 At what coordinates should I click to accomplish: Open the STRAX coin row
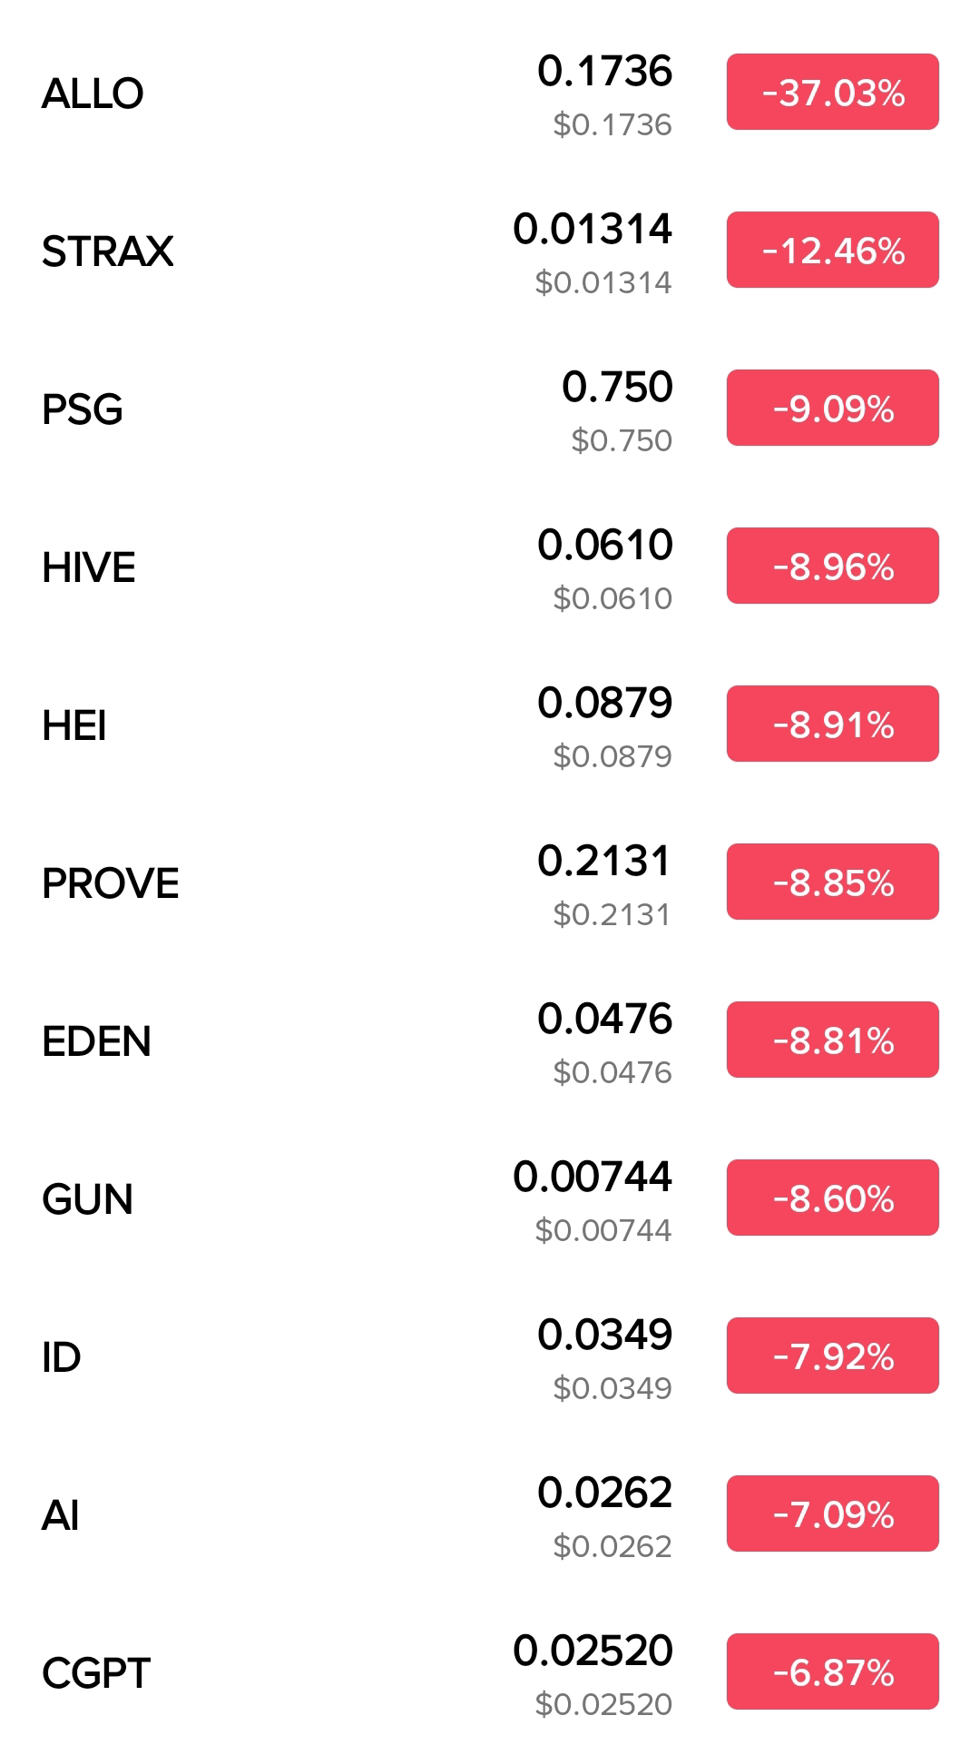(x=490, y=251)
